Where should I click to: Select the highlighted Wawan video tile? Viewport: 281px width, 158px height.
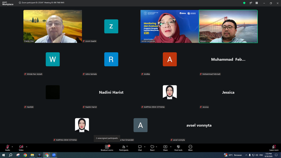[x=228, y=26]
